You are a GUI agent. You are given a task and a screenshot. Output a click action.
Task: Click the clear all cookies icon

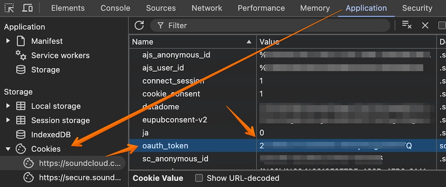pyautogui.click(x=407, y=25)
